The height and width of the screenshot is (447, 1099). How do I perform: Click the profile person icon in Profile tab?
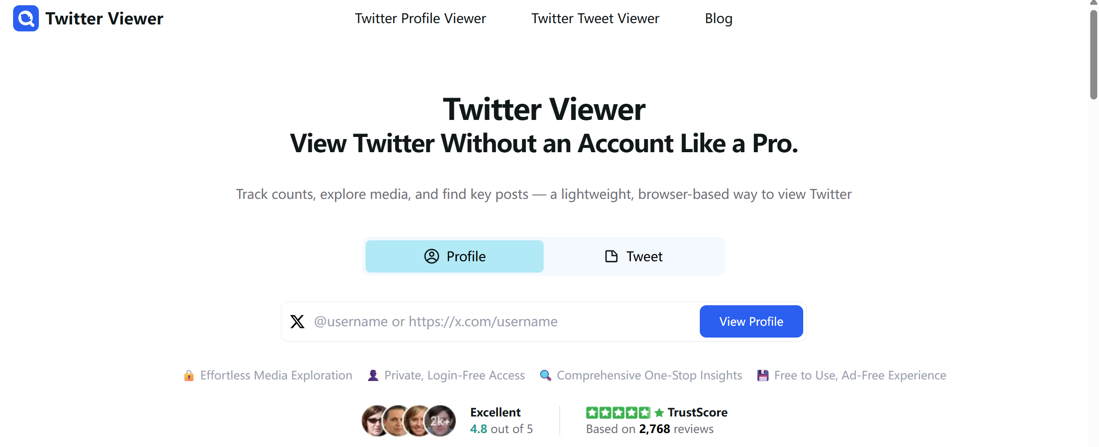click(431, 256)
